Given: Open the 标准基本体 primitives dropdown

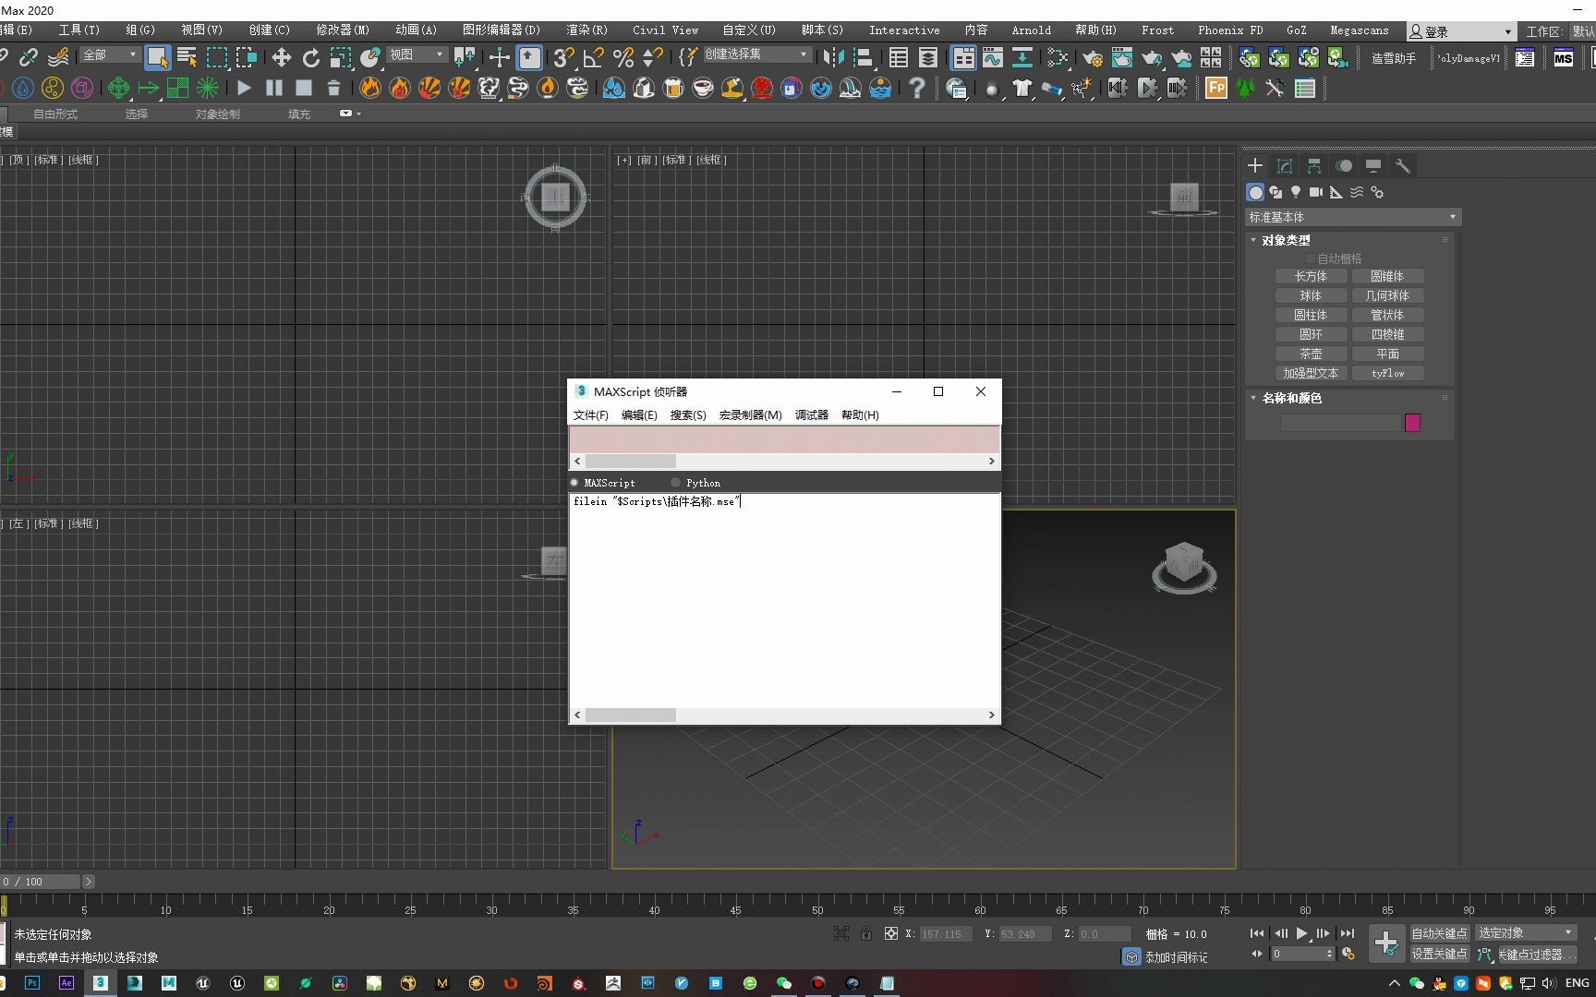Looking at the screenshot, I should click(x=1352, y=217).
